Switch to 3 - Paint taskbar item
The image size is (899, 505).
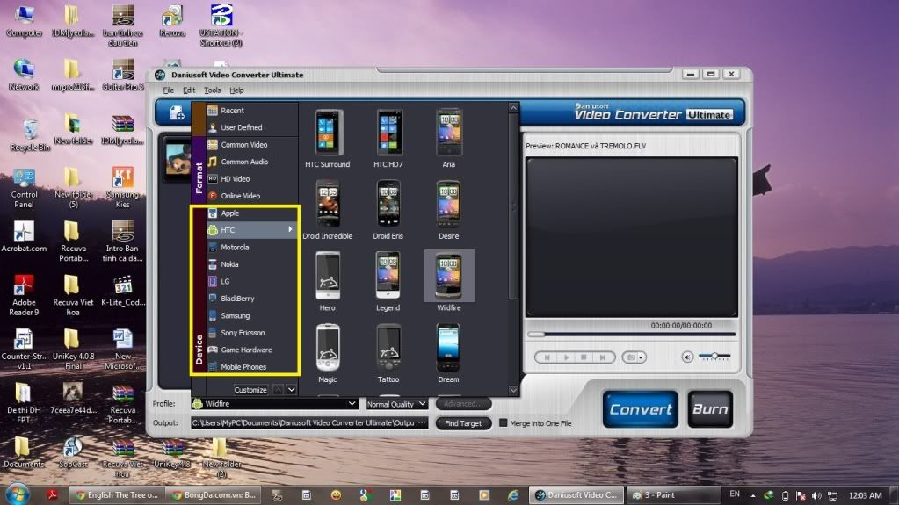672,494
